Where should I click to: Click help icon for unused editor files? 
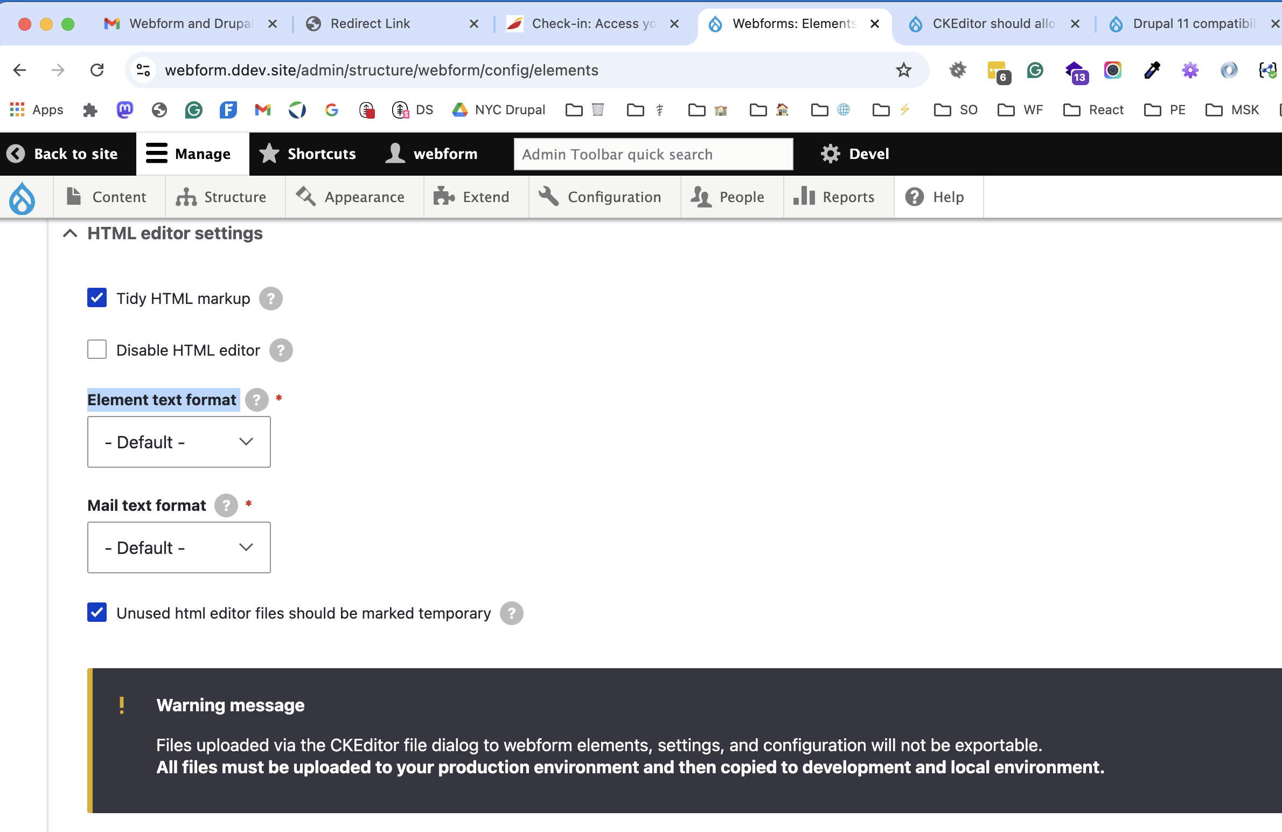coord(511,613)
